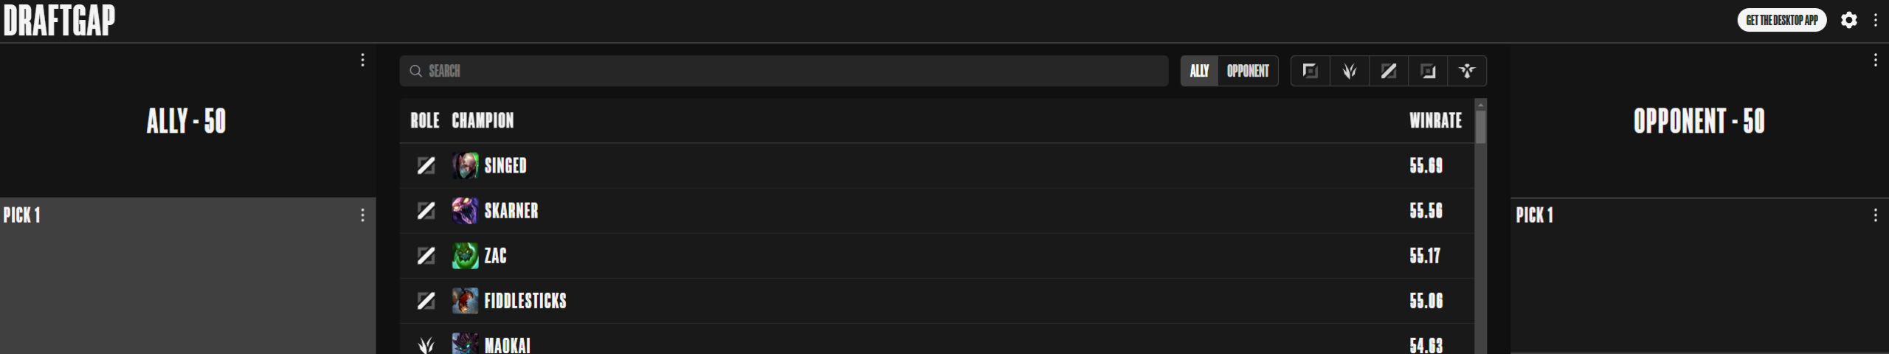1889x354 pixels.
Task: Click the Singed champion portrait
Action: pos(465,165)
